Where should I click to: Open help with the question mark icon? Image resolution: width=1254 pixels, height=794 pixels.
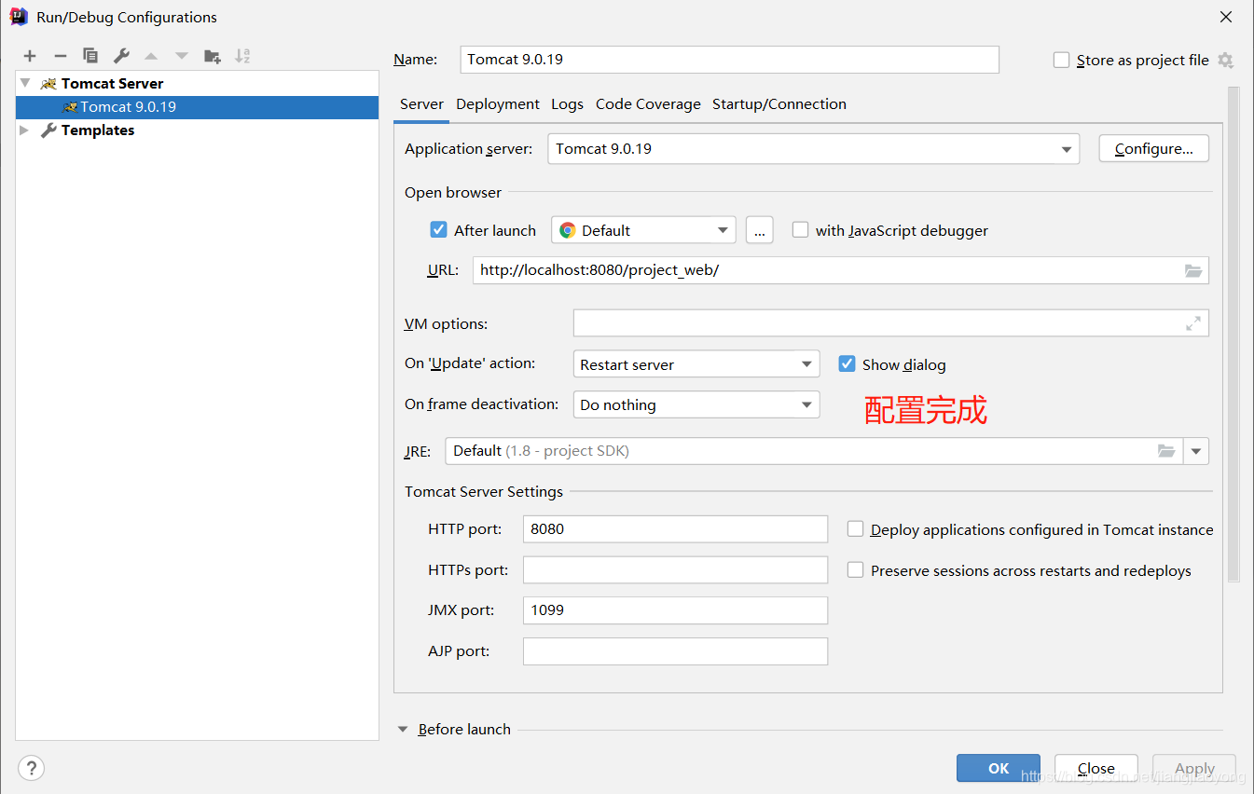(31, 768)
